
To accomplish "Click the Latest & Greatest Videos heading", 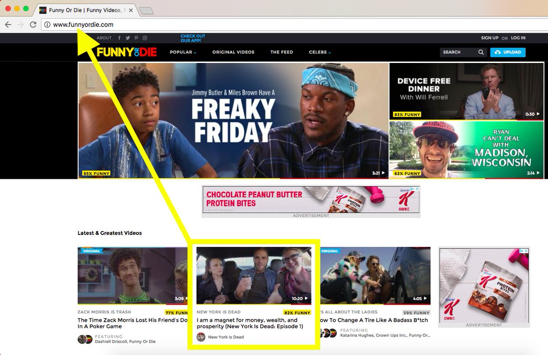I will click(x=110, y=233).
